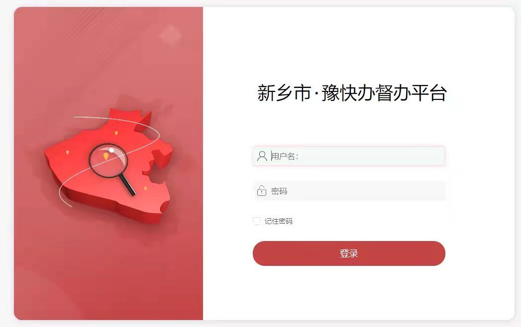
Task: Click the red 3D Xinxiang map graphic
Action: (108, 165)
